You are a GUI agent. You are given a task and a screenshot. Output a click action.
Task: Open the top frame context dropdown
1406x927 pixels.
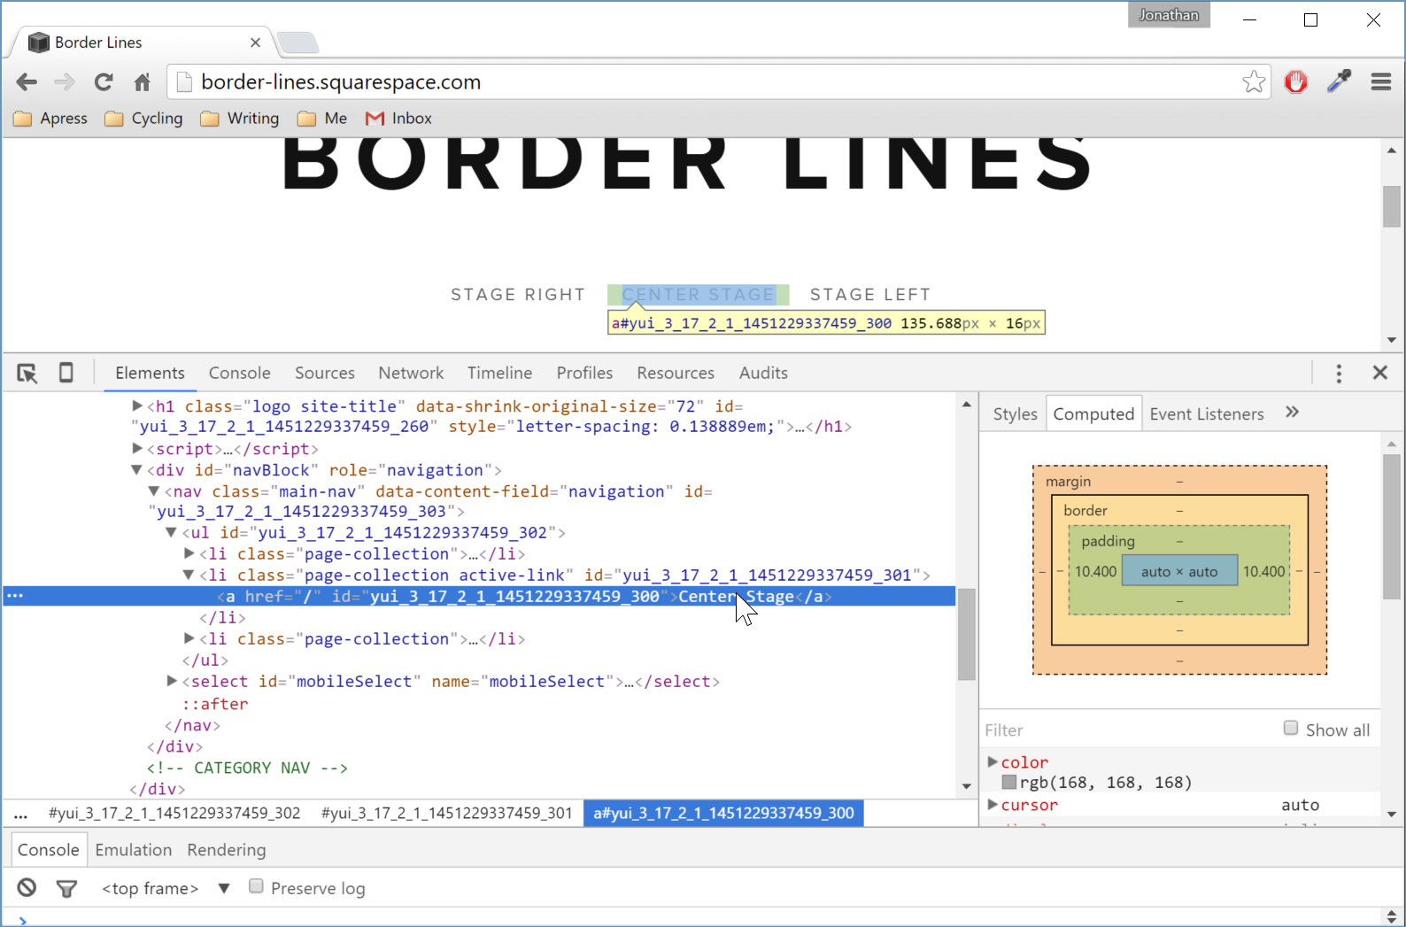click(166, 888)
